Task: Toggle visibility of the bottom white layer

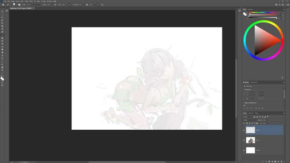Action: click(x=244, y=150)
